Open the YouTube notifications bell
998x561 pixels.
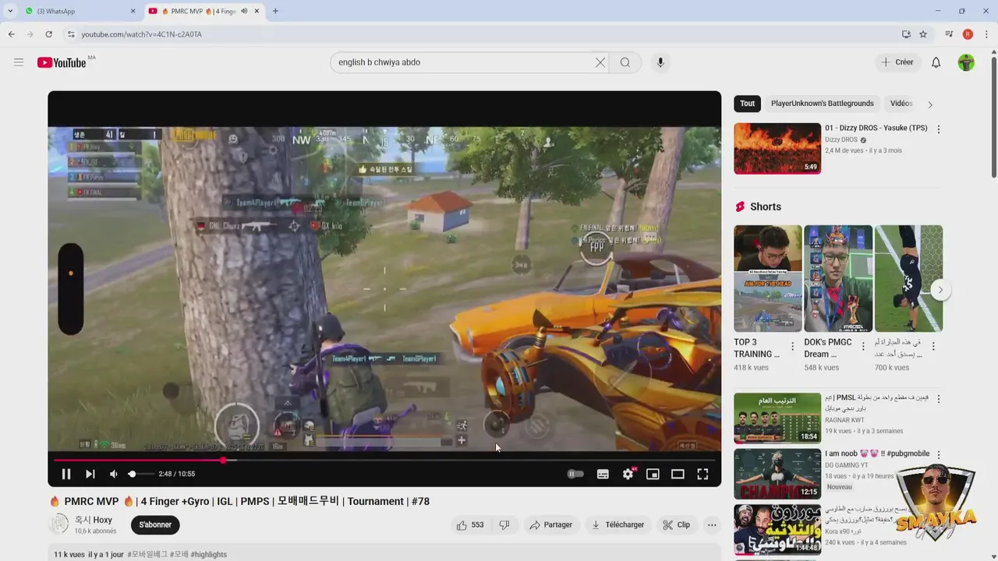click(936, 62)
